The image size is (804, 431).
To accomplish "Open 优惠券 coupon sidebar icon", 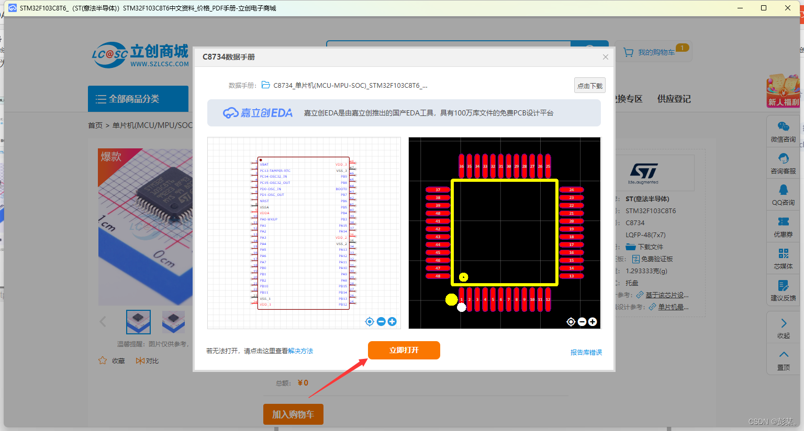I will coord(783,227).
